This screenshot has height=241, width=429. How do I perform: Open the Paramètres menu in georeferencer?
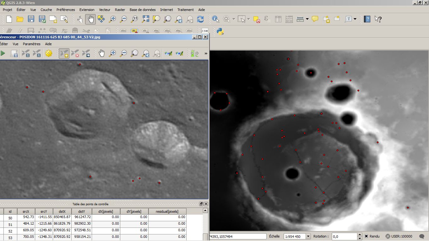click(31, 44)
